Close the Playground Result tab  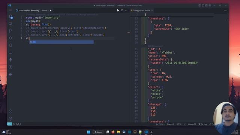click(152, 10)
